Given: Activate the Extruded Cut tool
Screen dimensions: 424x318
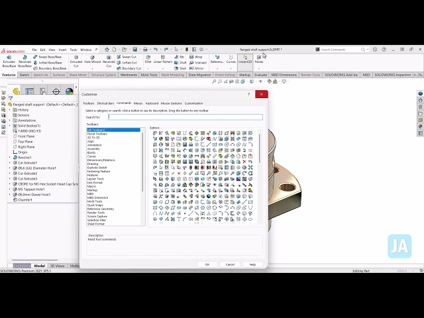Looking at the screenshot, I should [x=76, y=62].
